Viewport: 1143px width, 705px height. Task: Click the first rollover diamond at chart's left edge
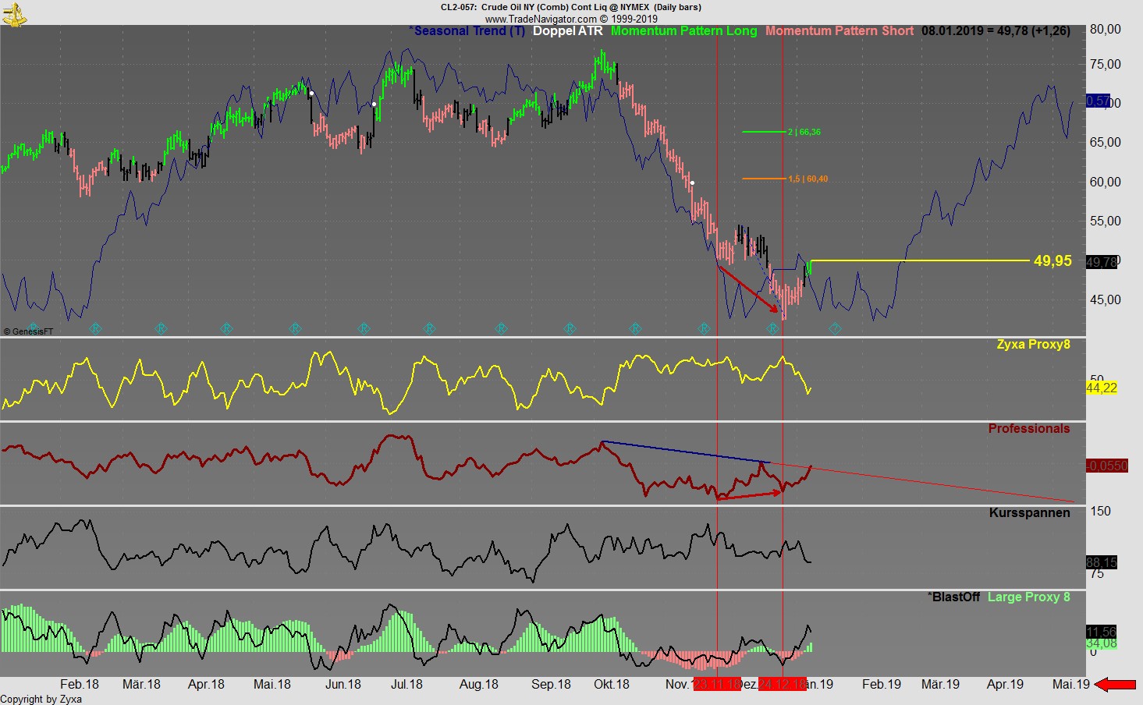(x=33, y=328)
